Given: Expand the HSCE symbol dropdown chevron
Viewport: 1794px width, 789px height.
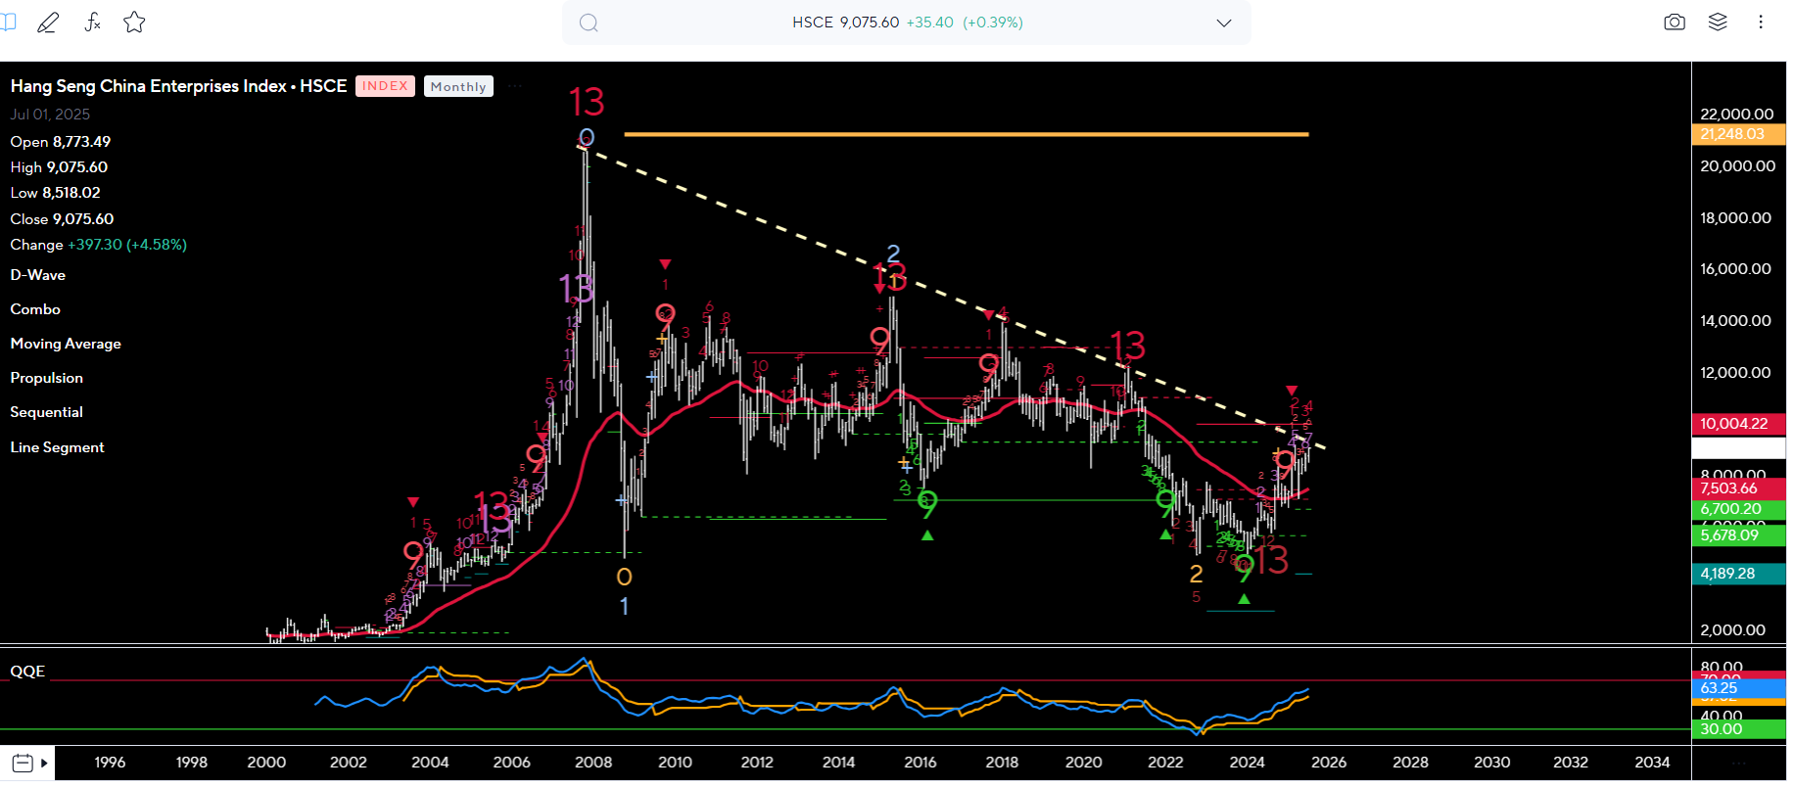Looking at the screenshot, I should pos(1224,23).
